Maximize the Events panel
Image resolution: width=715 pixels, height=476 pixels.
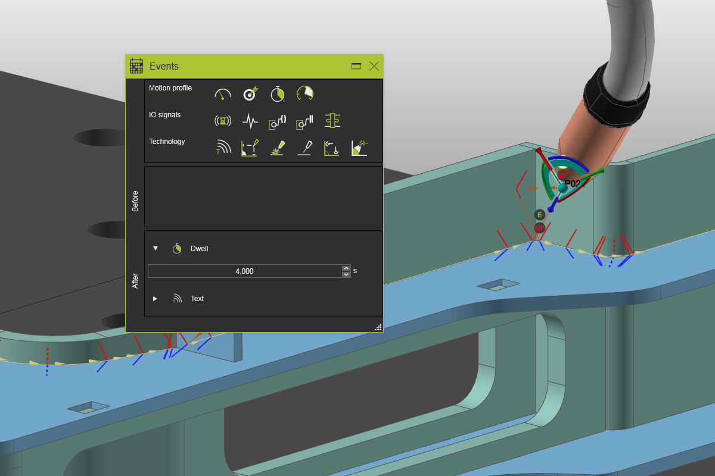356,66
